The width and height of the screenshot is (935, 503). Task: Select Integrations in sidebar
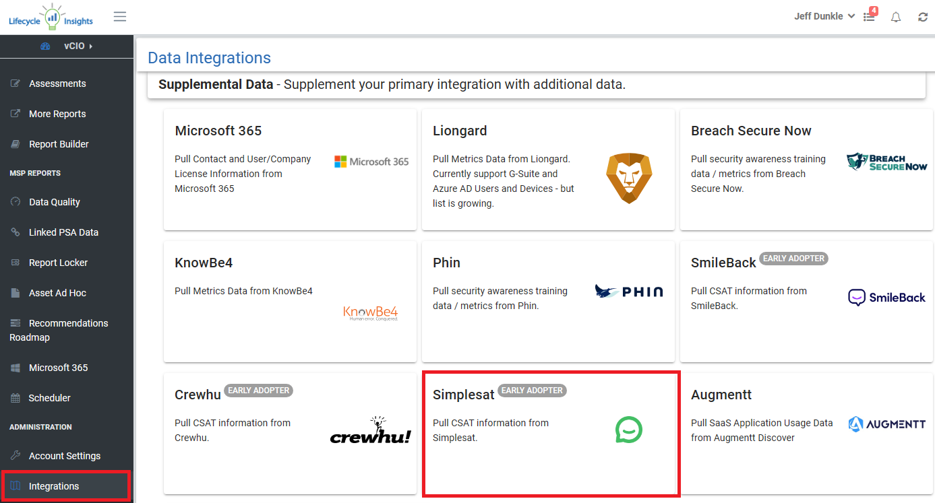[x=65, y=486]
